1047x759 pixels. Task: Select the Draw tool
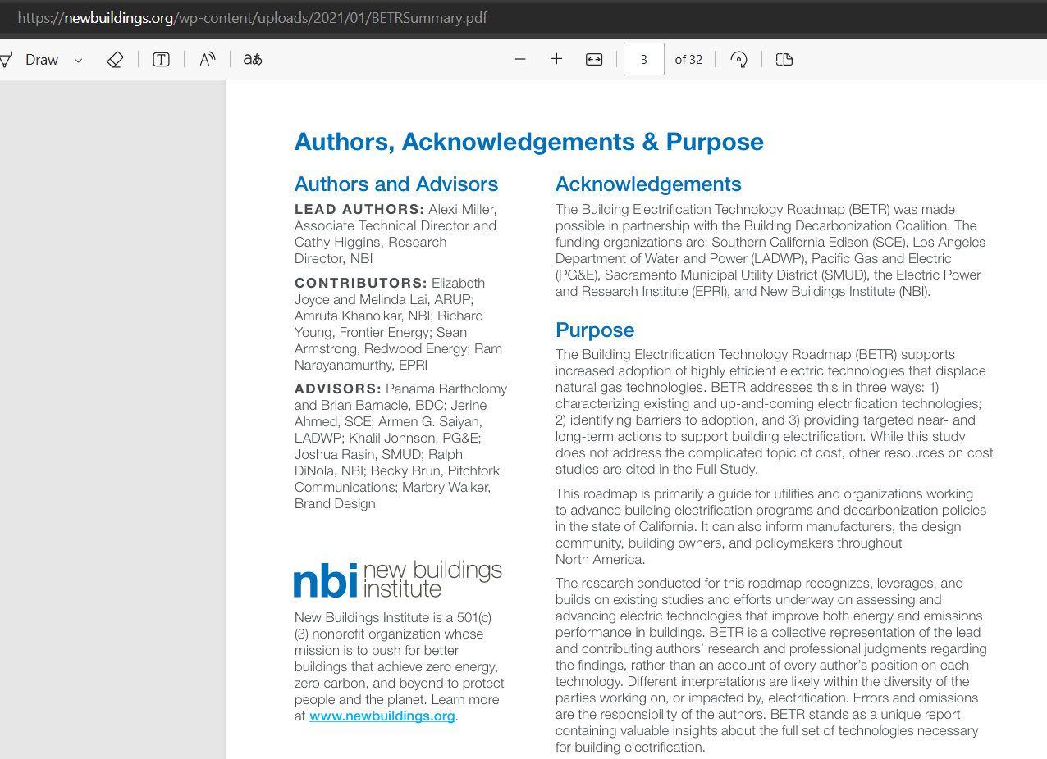pos(41,60)
